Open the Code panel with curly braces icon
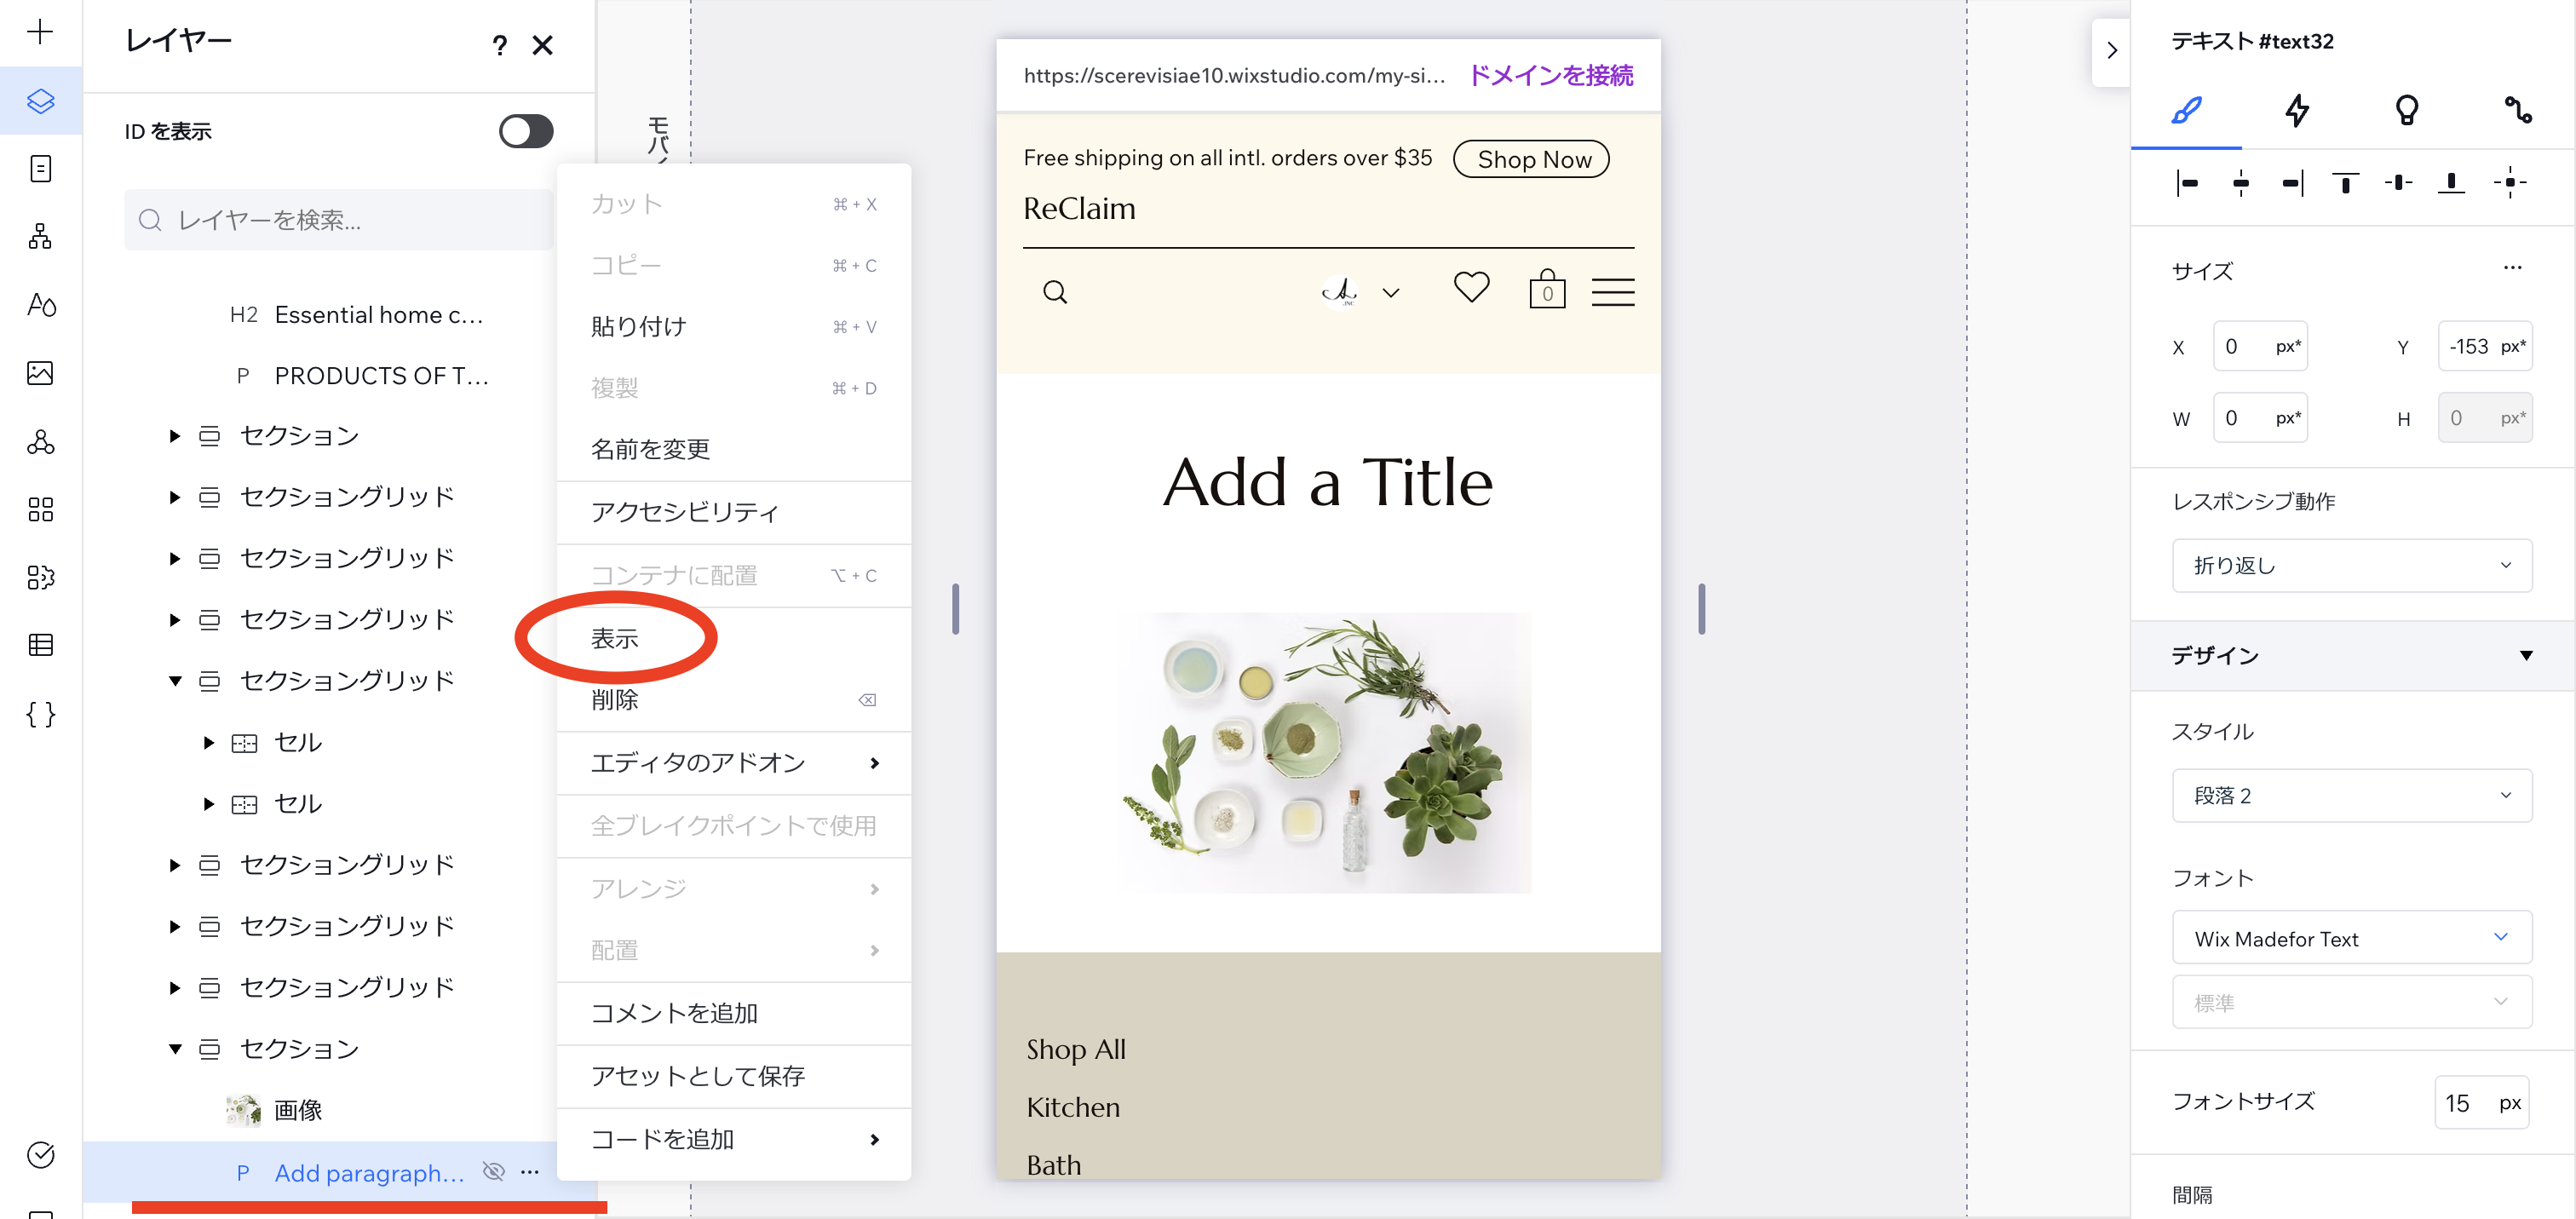 point(40,714)
